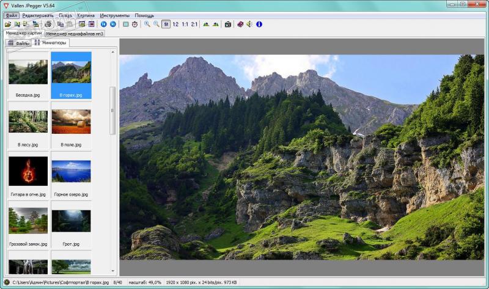Toggle the fit-to-window zoom button

click(x=166, y=24)
